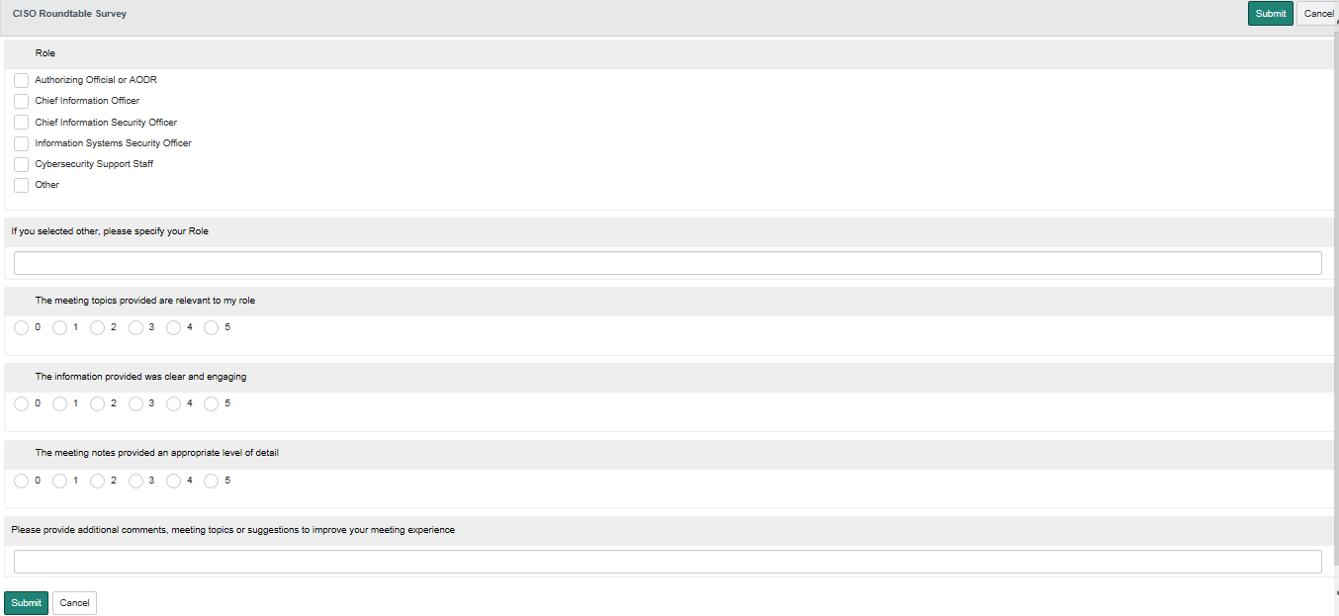This screenshot has width=1339, height=616.
Task: Rate meeting topics relevance as 0
Action: click(x=22, y=328)
